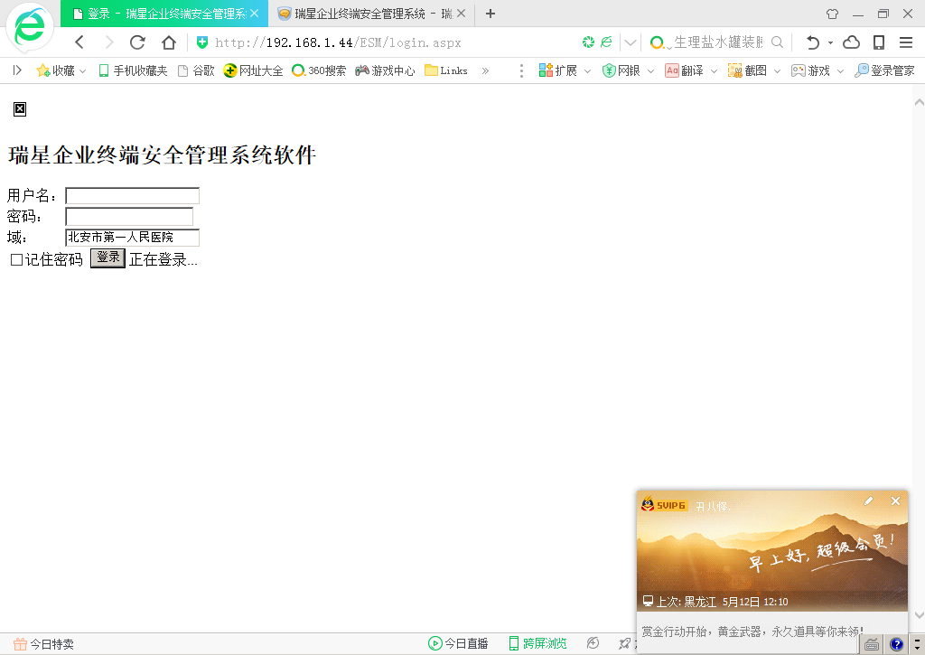Viewport: 925px width, 655px height.
Task: Show more bookmarks with the » chevron
Action: pyautogui.click(x=485, y=70)
